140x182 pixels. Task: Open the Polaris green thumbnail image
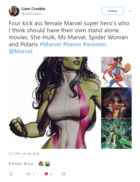point(116,134)
